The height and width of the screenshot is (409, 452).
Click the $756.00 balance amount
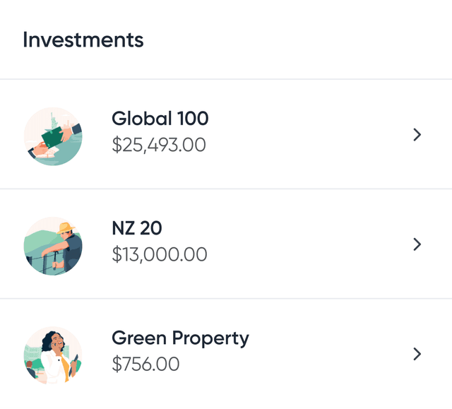145,364
